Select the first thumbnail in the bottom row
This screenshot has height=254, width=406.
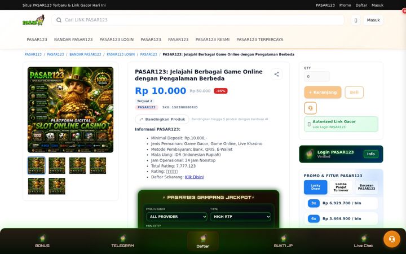tap(36, 186)
